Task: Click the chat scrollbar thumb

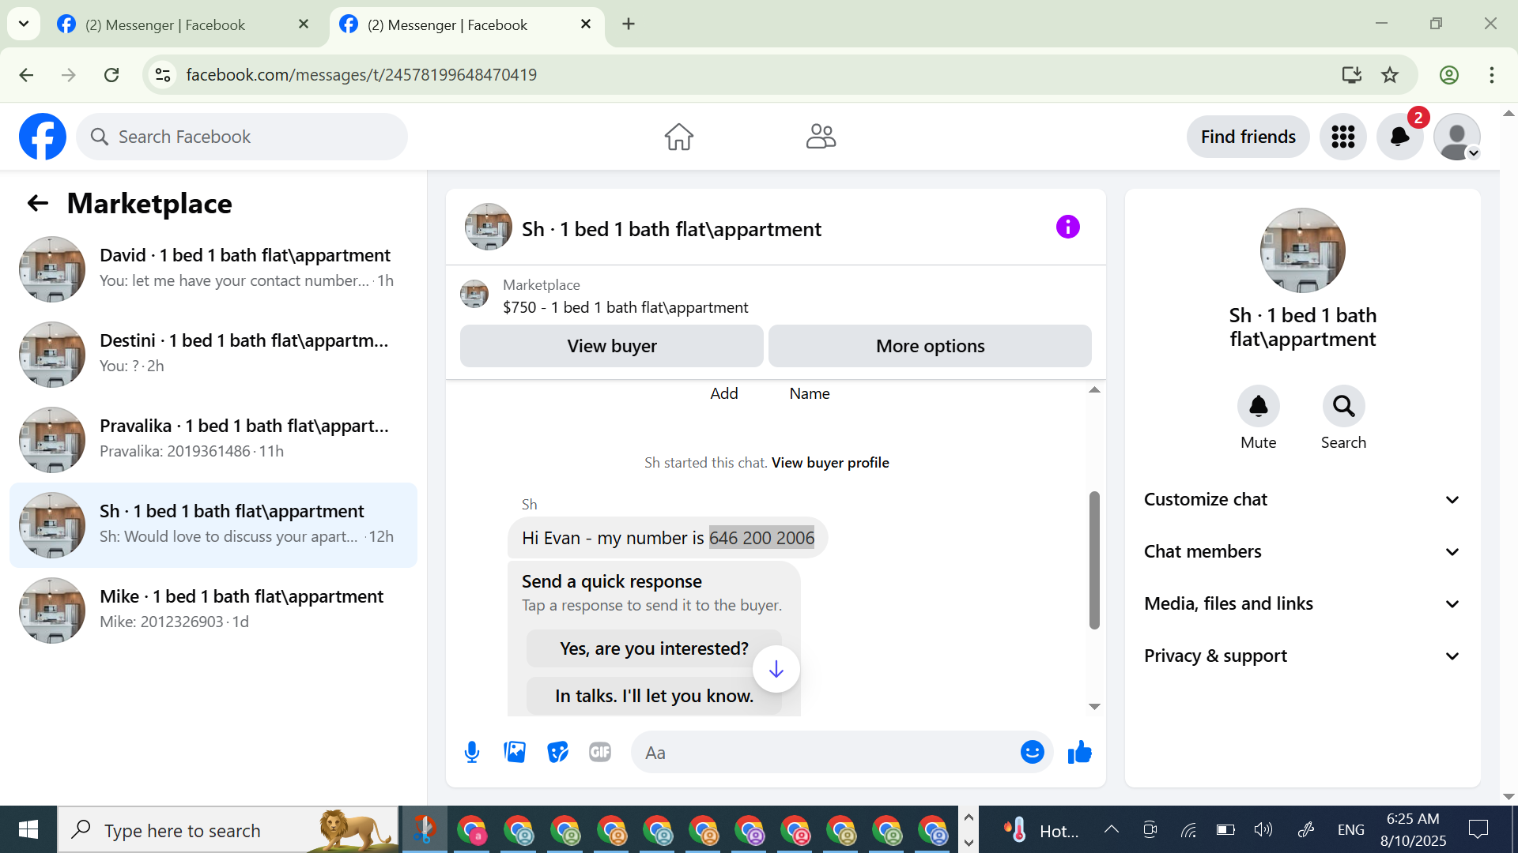Action: pyautogui.click(x=1094, y=561)
